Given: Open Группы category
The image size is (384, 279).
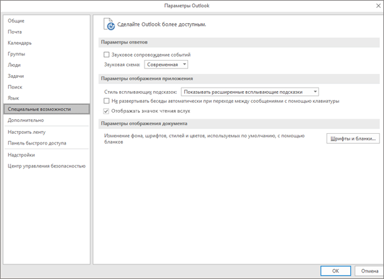Looking at the screenshot, I should tap(47, 54).
